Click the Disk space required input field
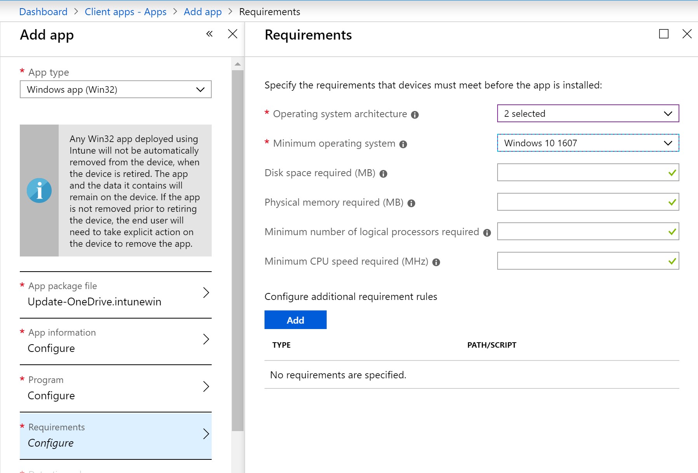 581,173
